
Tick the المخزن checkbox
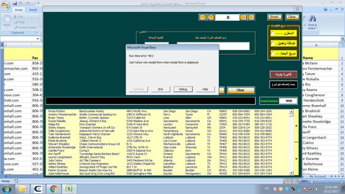click(273, 33)
